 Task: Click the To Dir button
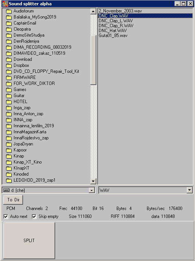[x=13, y=200]
